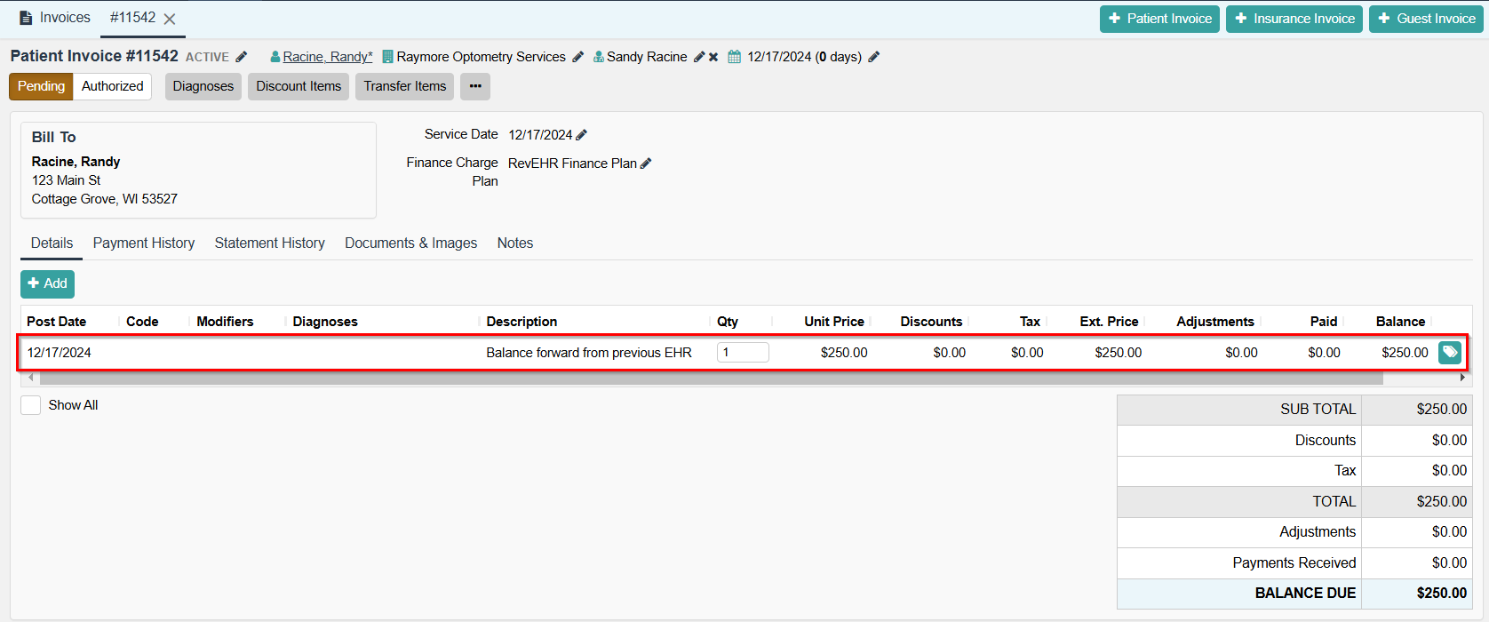The height and width of the screenshot is (622, 1489).
Task: Edit the RevEHR Finance Plan pencil icon
Action: (x=646, y=163)
